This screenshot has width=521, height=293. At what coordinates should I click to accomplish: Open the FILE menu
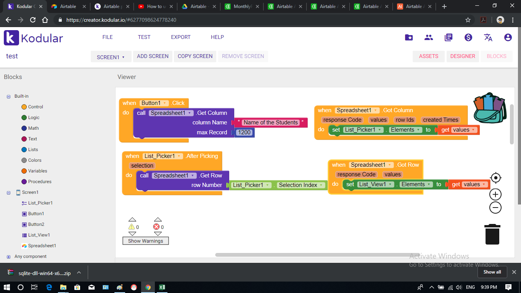click(108, 37)
